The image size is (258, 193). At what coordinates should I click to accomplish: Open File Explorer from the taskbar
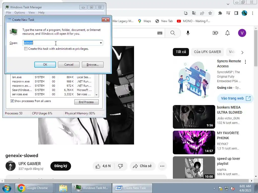63,188
